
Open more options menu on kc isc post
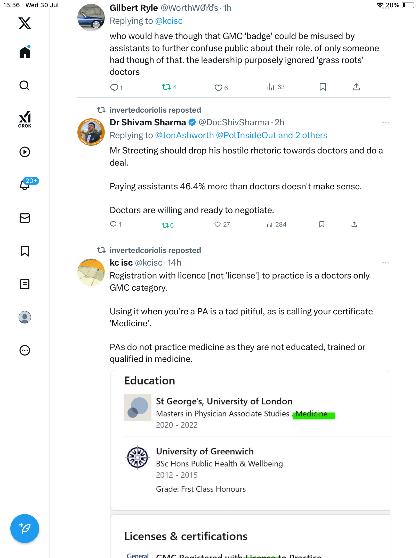[x=385, y=263]
